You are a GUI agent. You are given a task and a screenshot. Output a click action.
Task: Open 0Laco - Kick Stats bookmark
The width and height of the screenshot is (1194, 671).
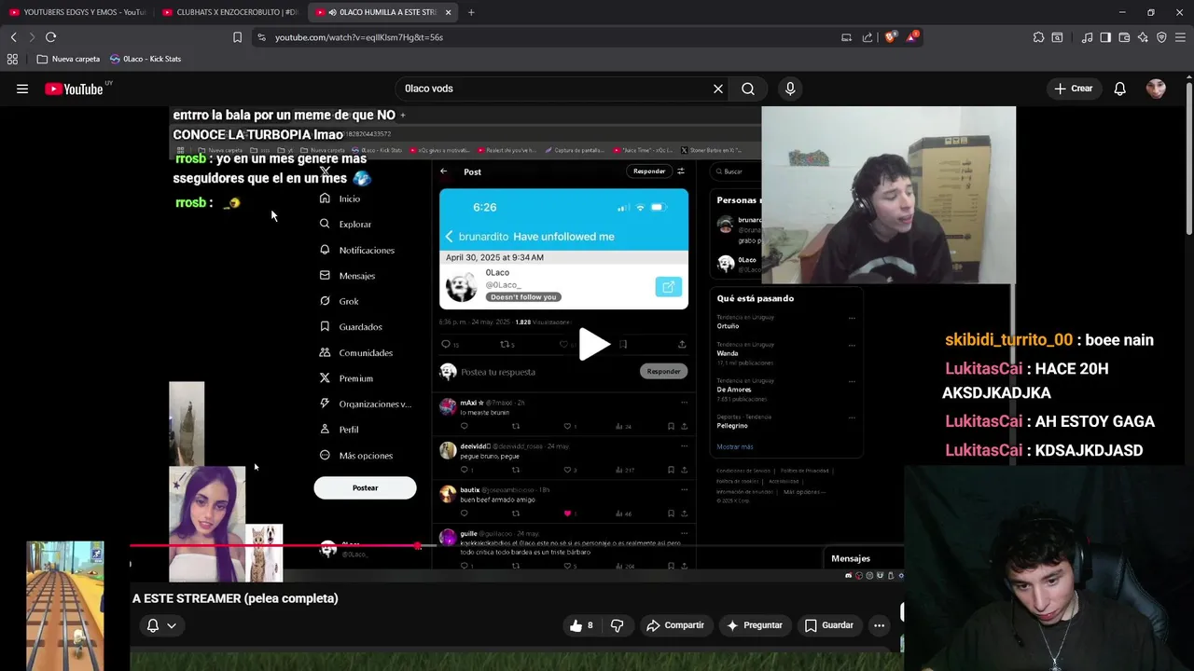coord(146,59)
